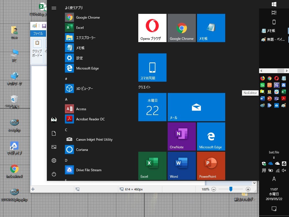
Task: Unmute the volume tray icon
Action: tap(284, 170)
